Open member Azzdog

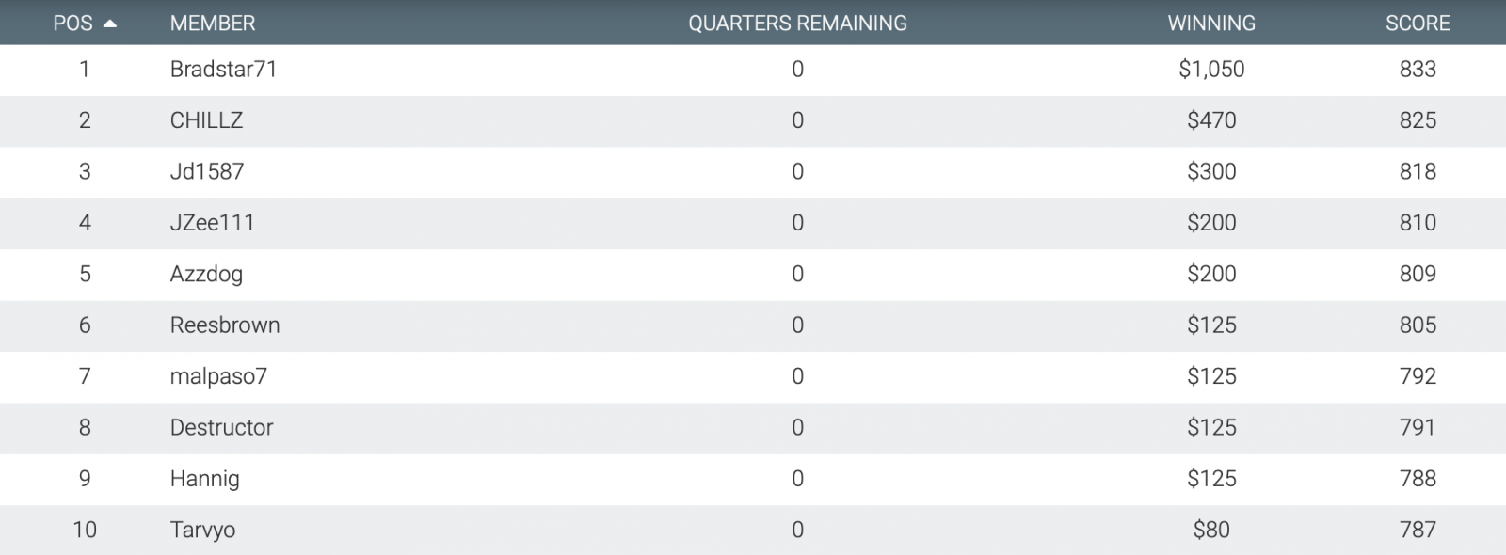pos(206,274)
